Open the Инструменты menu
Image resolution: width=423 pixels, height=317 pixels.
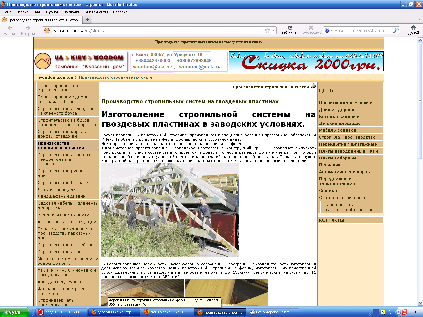[x=96, y=12]
